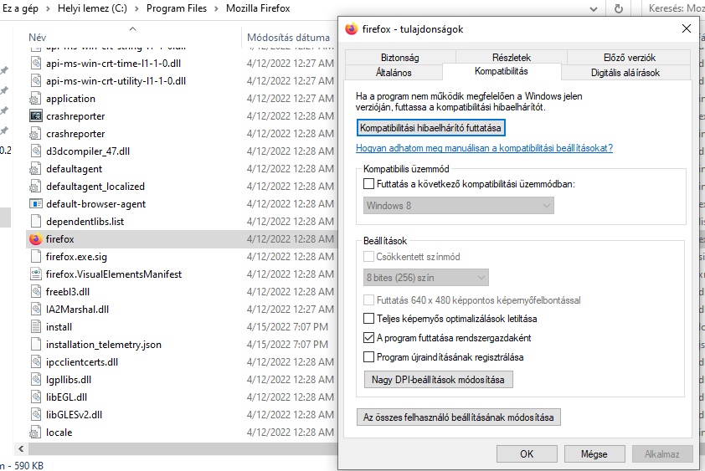Enable 'Futtatás a következő kompatibilitási üzemmódban' checkbox
The image size is (705, 471).
point(368,184)
